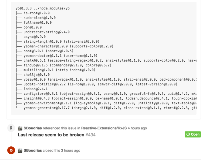
Task: Click the "4 hours ago" timestamp
Action: pyautogui.click(x=137, y=128)
